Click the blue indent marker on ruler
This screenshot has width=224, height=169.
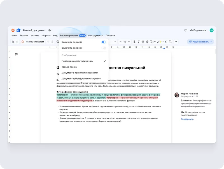tap(164, 48)
